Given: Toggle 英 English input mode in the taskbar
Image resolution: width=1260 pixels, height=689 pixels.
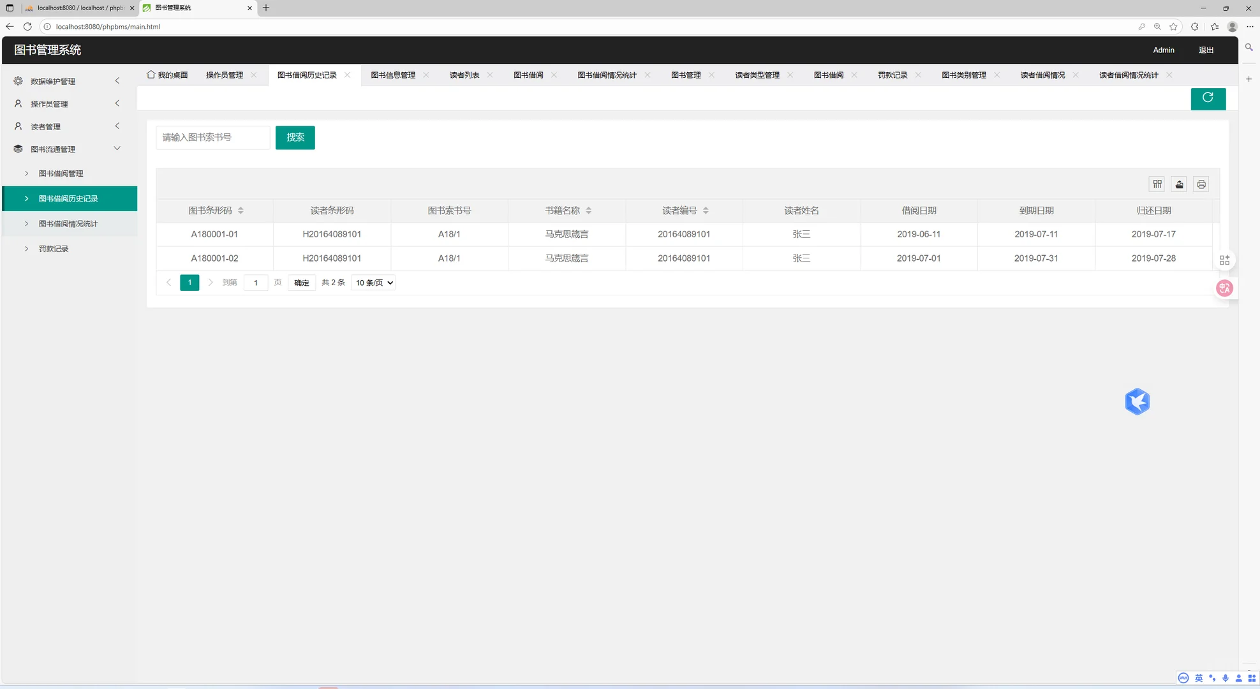Looking at the screenshot, I should tap(1198, 678).
